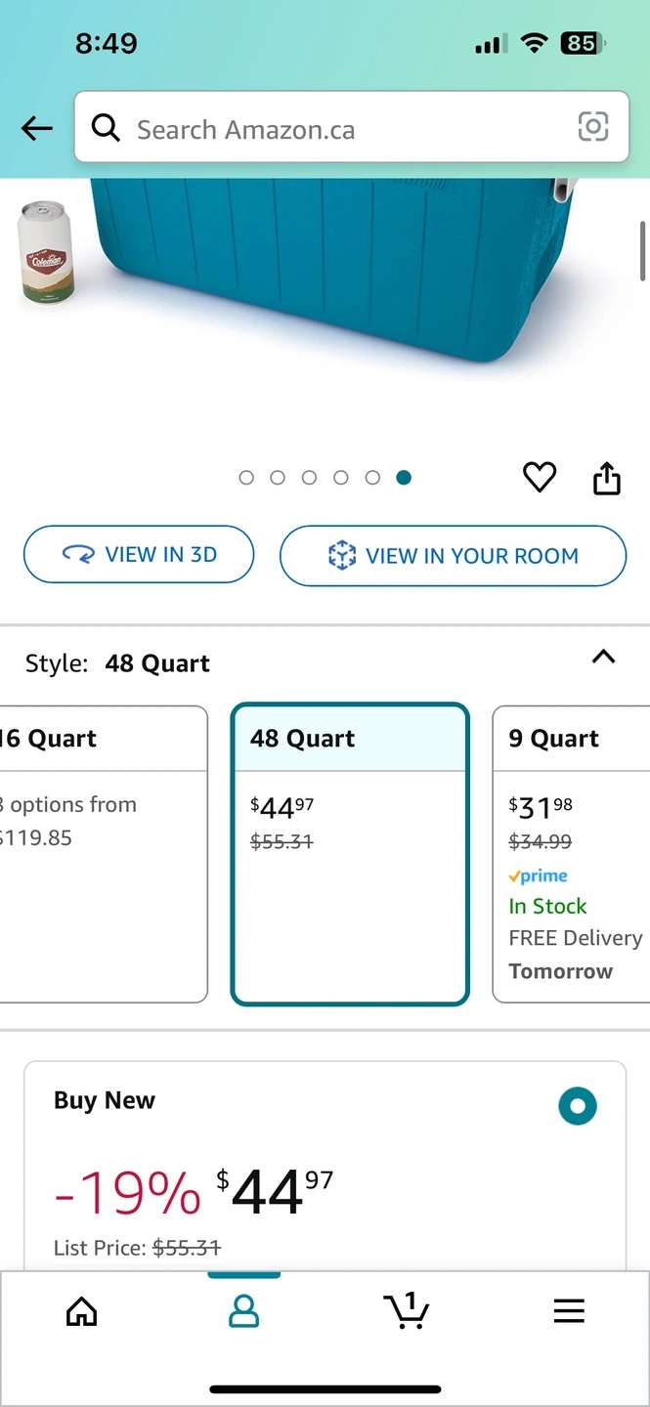Select the third image carousel dot

(x=309, y=478)
